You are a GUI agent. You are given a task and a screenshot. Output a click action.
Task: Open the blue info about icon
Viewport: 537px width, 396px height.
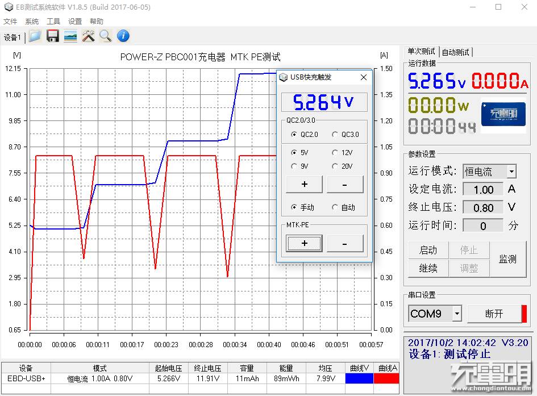pyautogui.click(x=123, y=36)
